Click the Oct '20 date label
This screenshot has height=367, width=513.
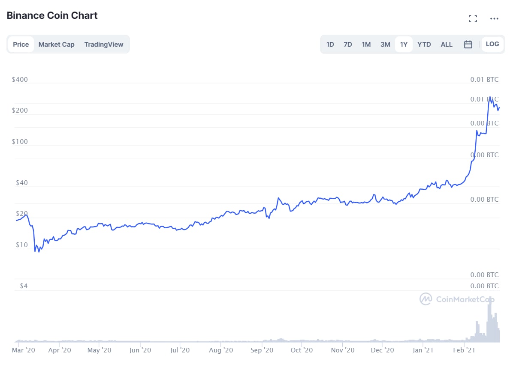(302, 350)
